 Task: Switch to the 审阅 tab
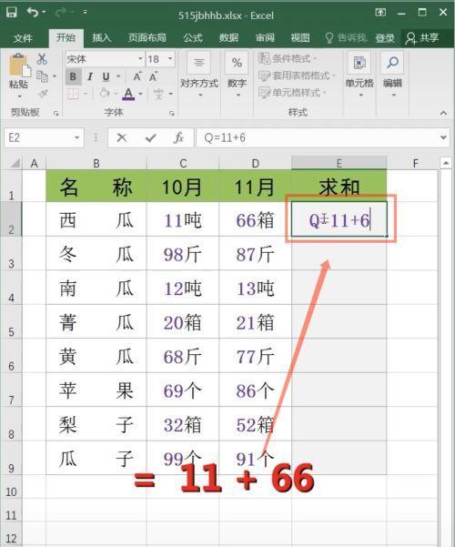coord(265,37)
